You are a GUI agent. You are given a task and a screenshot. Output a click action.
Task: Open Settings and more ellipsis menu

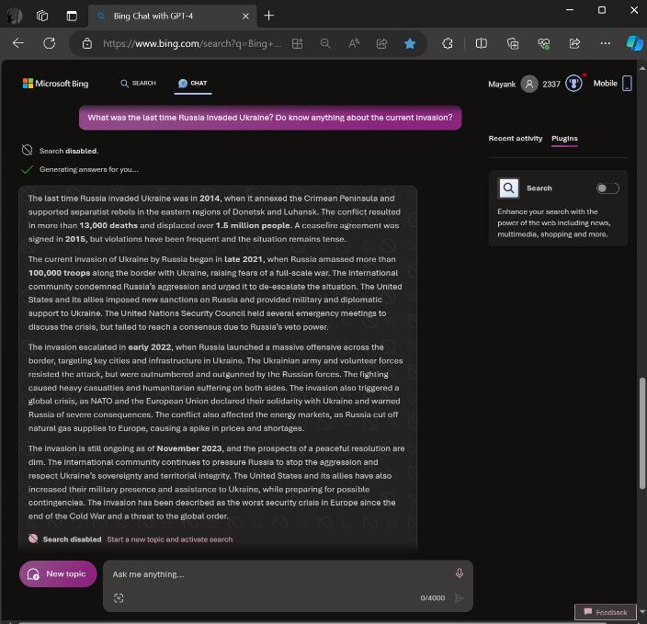pyautogui.click(x=606, y=43)
